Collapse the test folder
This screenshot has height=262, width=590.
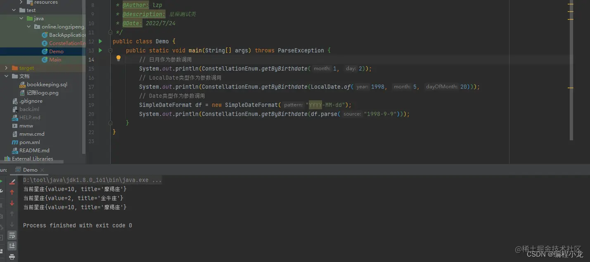tap(14, 10)
